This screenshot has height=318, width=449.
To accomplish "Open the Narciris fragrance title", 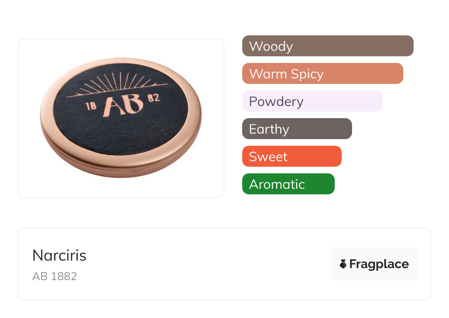I will (x=59, y=255).
